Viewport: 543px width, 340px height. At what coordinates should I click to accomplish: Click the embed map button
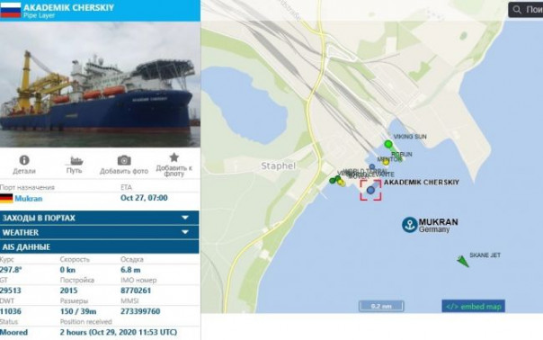tap(474, 307)
